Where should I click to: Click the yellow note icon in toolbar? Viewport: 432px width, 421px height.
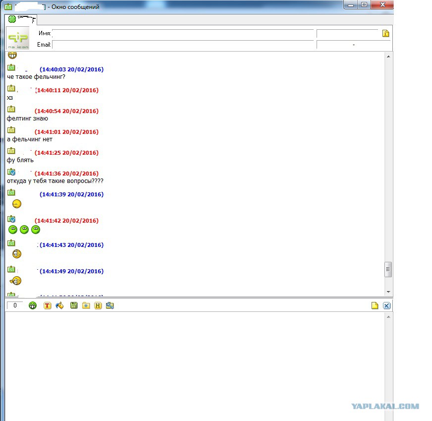click(x=375, y=305)
